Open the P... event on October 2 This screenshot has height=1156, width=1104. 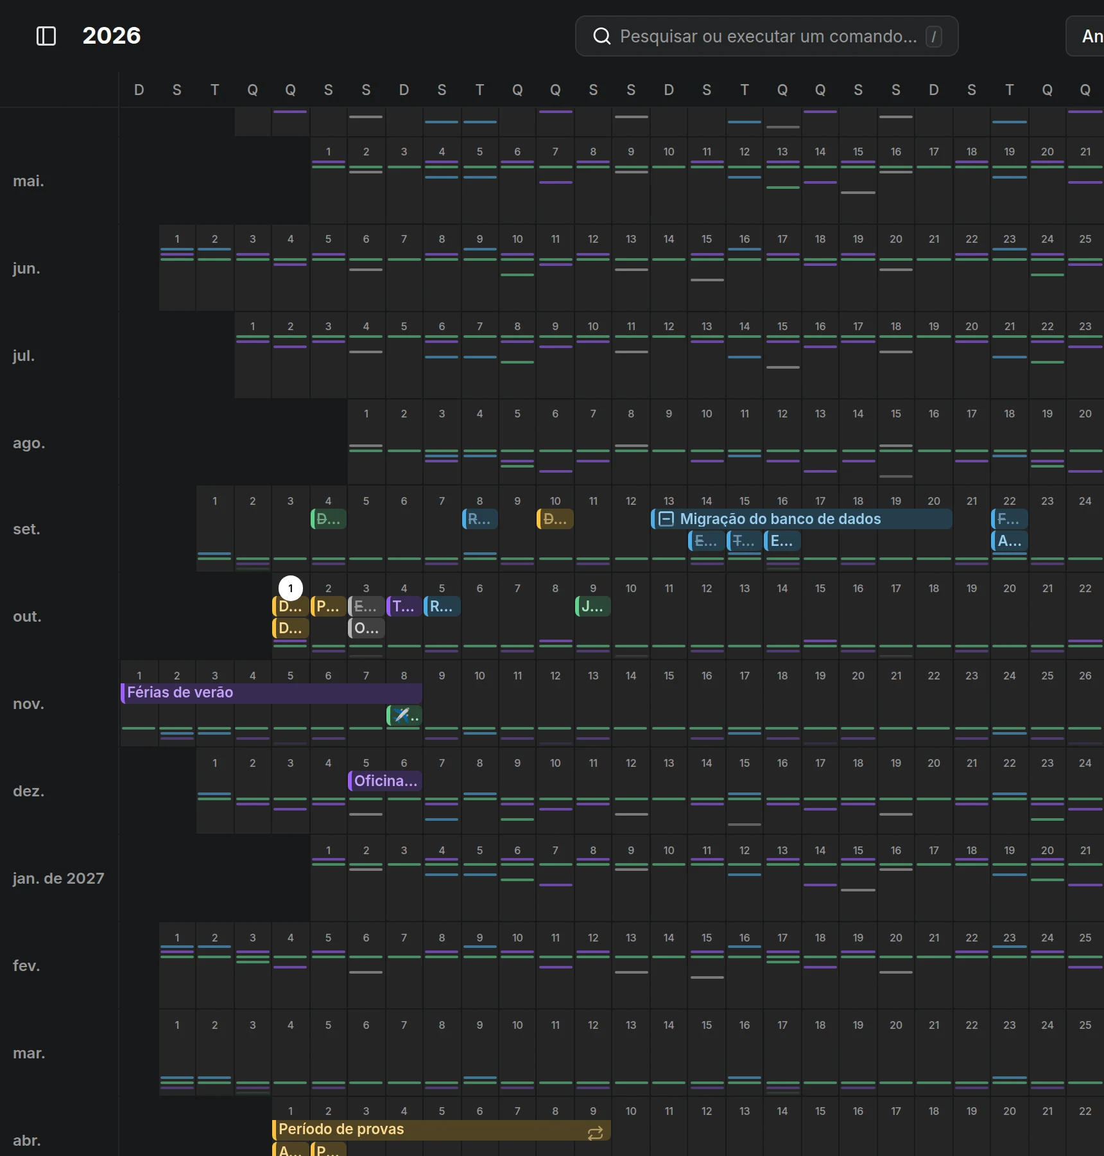click(329, 606)
